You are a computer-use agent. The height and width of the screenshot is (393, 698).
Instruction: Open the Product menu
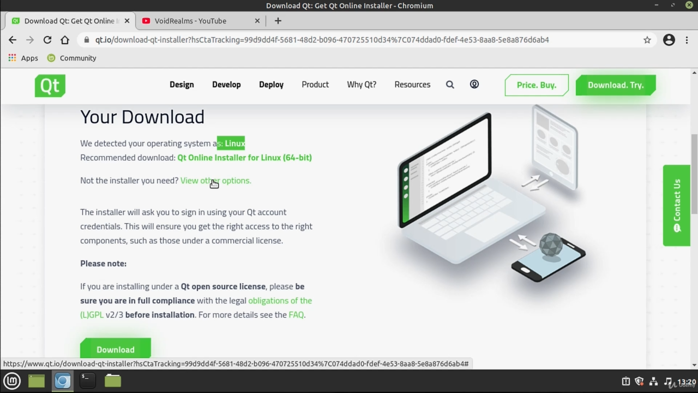coord(315,85)
